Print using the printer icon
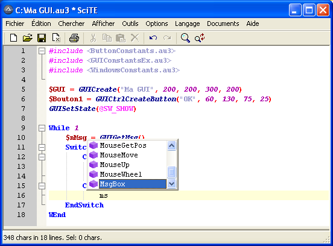The width and height of the screenshot is (333, 246). point(74,38)
